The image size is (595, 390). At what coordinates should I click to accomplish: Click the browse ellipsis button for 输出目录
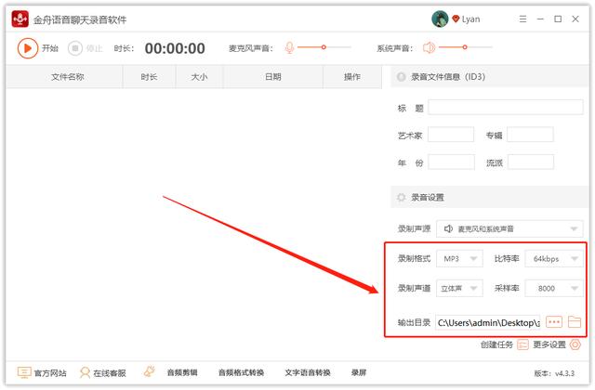[554, 322]
